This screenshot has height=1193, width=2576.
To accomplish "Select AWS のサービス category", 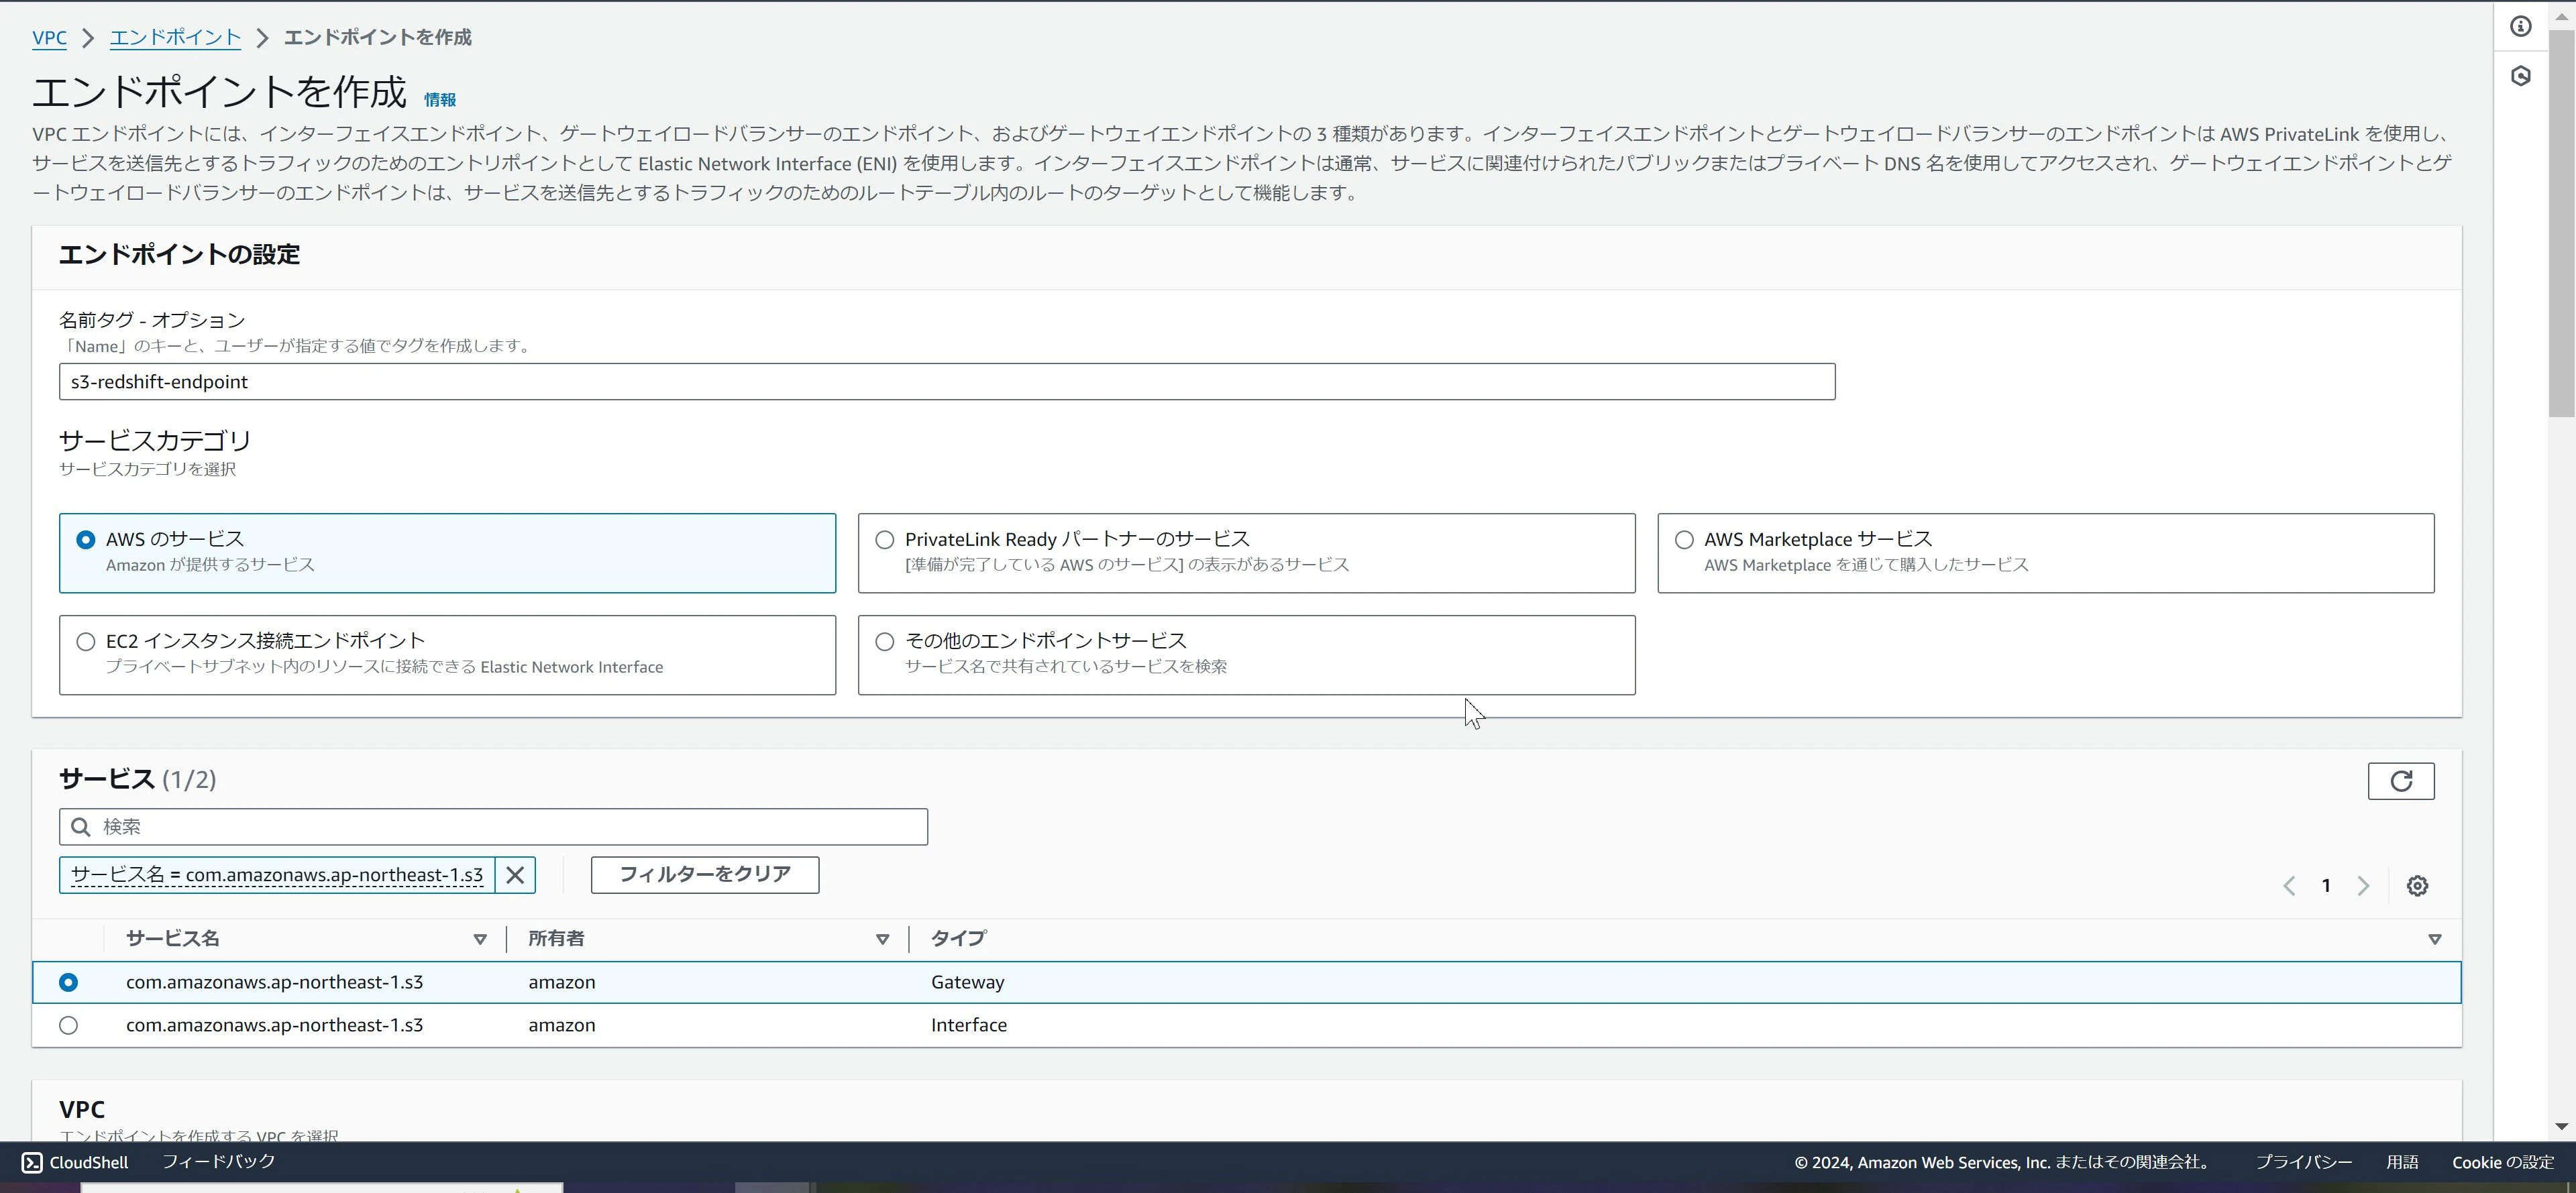I will point(447,553).
